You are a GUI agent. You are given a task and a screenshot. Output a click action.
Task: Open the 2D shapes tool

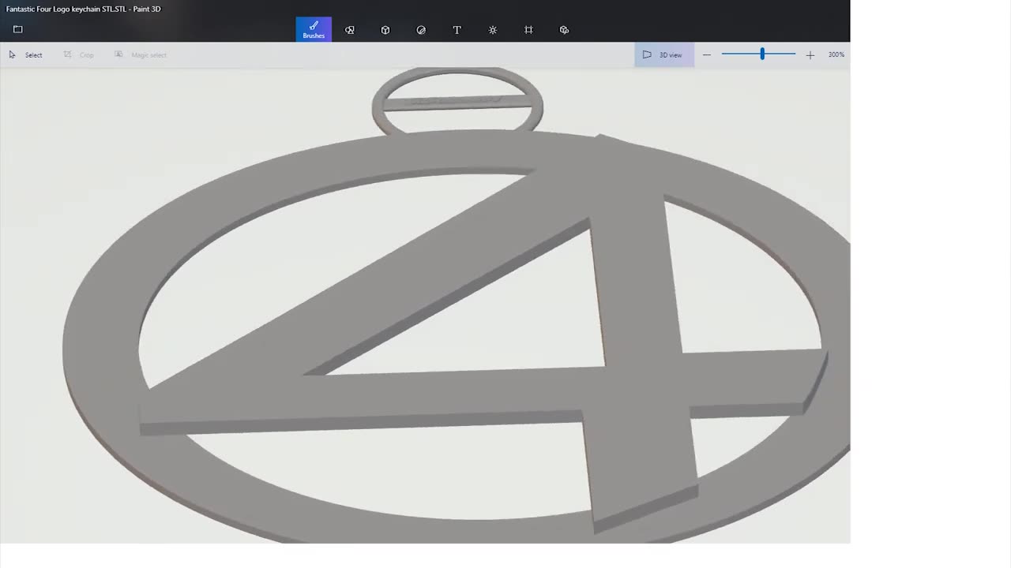pos(349,30)
